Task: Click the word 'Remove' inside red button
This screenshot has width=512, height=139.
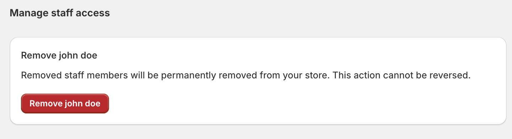Action: pyautogui.click(x=45, y=104)
